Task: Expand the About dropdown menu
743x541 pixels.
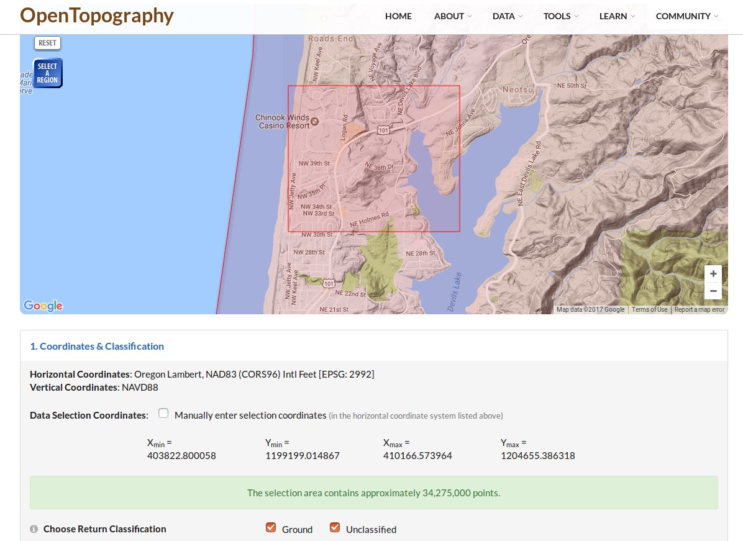Action: click(x=452, y=16)
